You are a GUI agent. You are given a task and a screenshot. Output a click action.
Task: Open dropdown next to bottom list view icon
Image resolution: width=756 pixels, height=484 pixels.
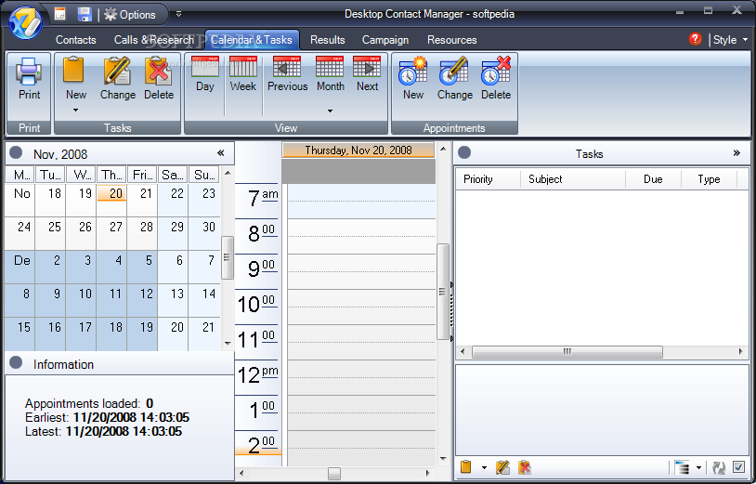[698, 467]
